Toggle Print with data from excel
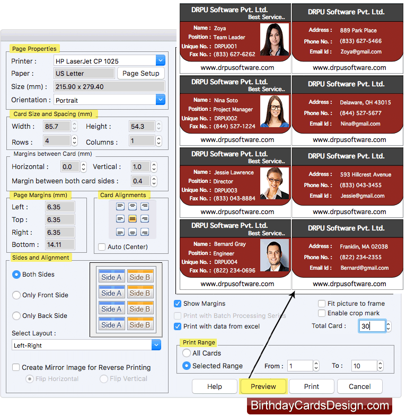The image size is (406, 416). [178, 326]
